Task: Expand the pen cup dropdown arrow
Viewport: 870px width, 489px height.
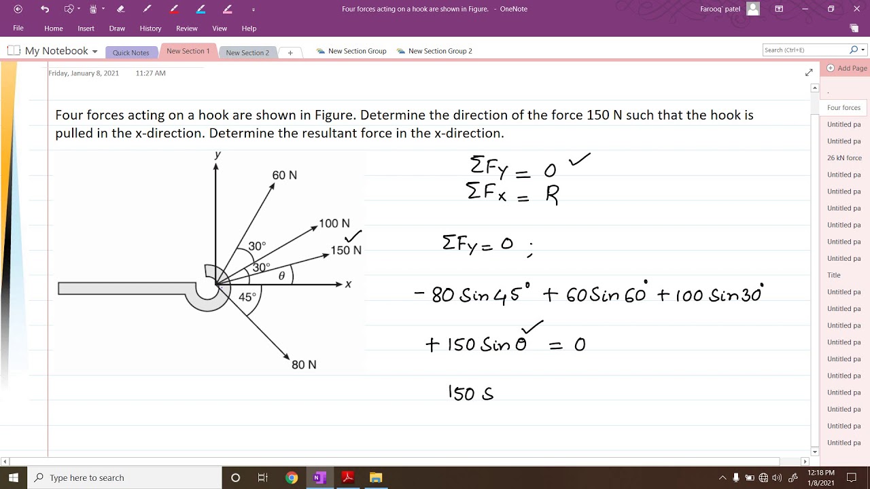Action: point(103,9)
